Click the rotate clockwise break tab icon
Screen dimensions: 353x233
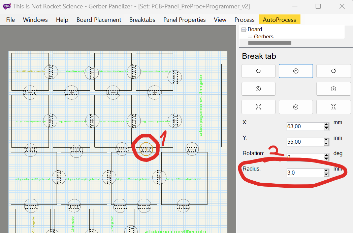pos(258,71)
